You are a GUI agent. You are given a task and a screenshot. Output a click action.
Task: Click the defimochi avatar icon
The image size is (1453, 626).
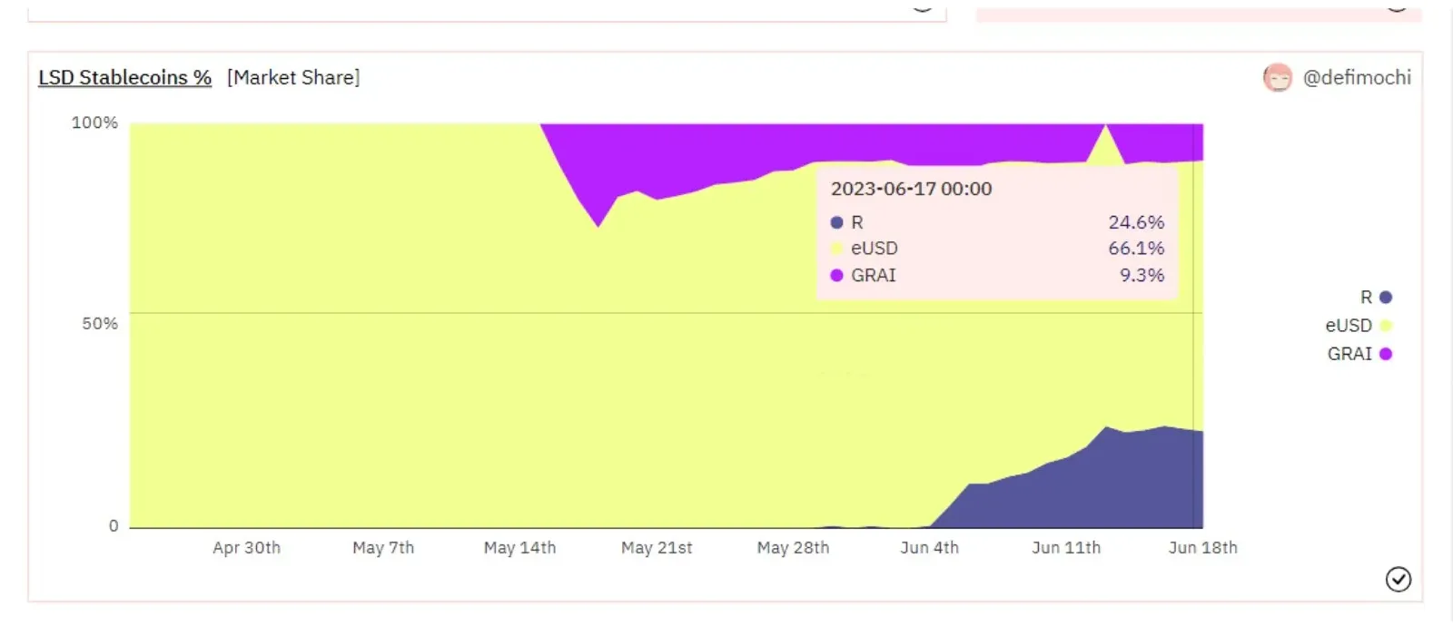[x=1278, y=78]
